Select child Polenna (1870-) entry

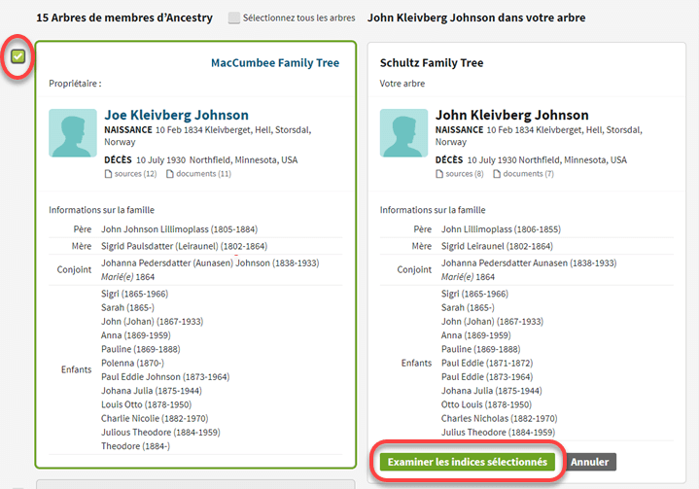[x=132, y=363]
